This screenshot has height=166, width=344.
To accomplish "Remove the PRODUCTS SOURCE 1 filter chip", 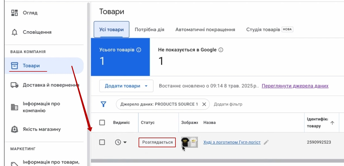I will [204, 104].
